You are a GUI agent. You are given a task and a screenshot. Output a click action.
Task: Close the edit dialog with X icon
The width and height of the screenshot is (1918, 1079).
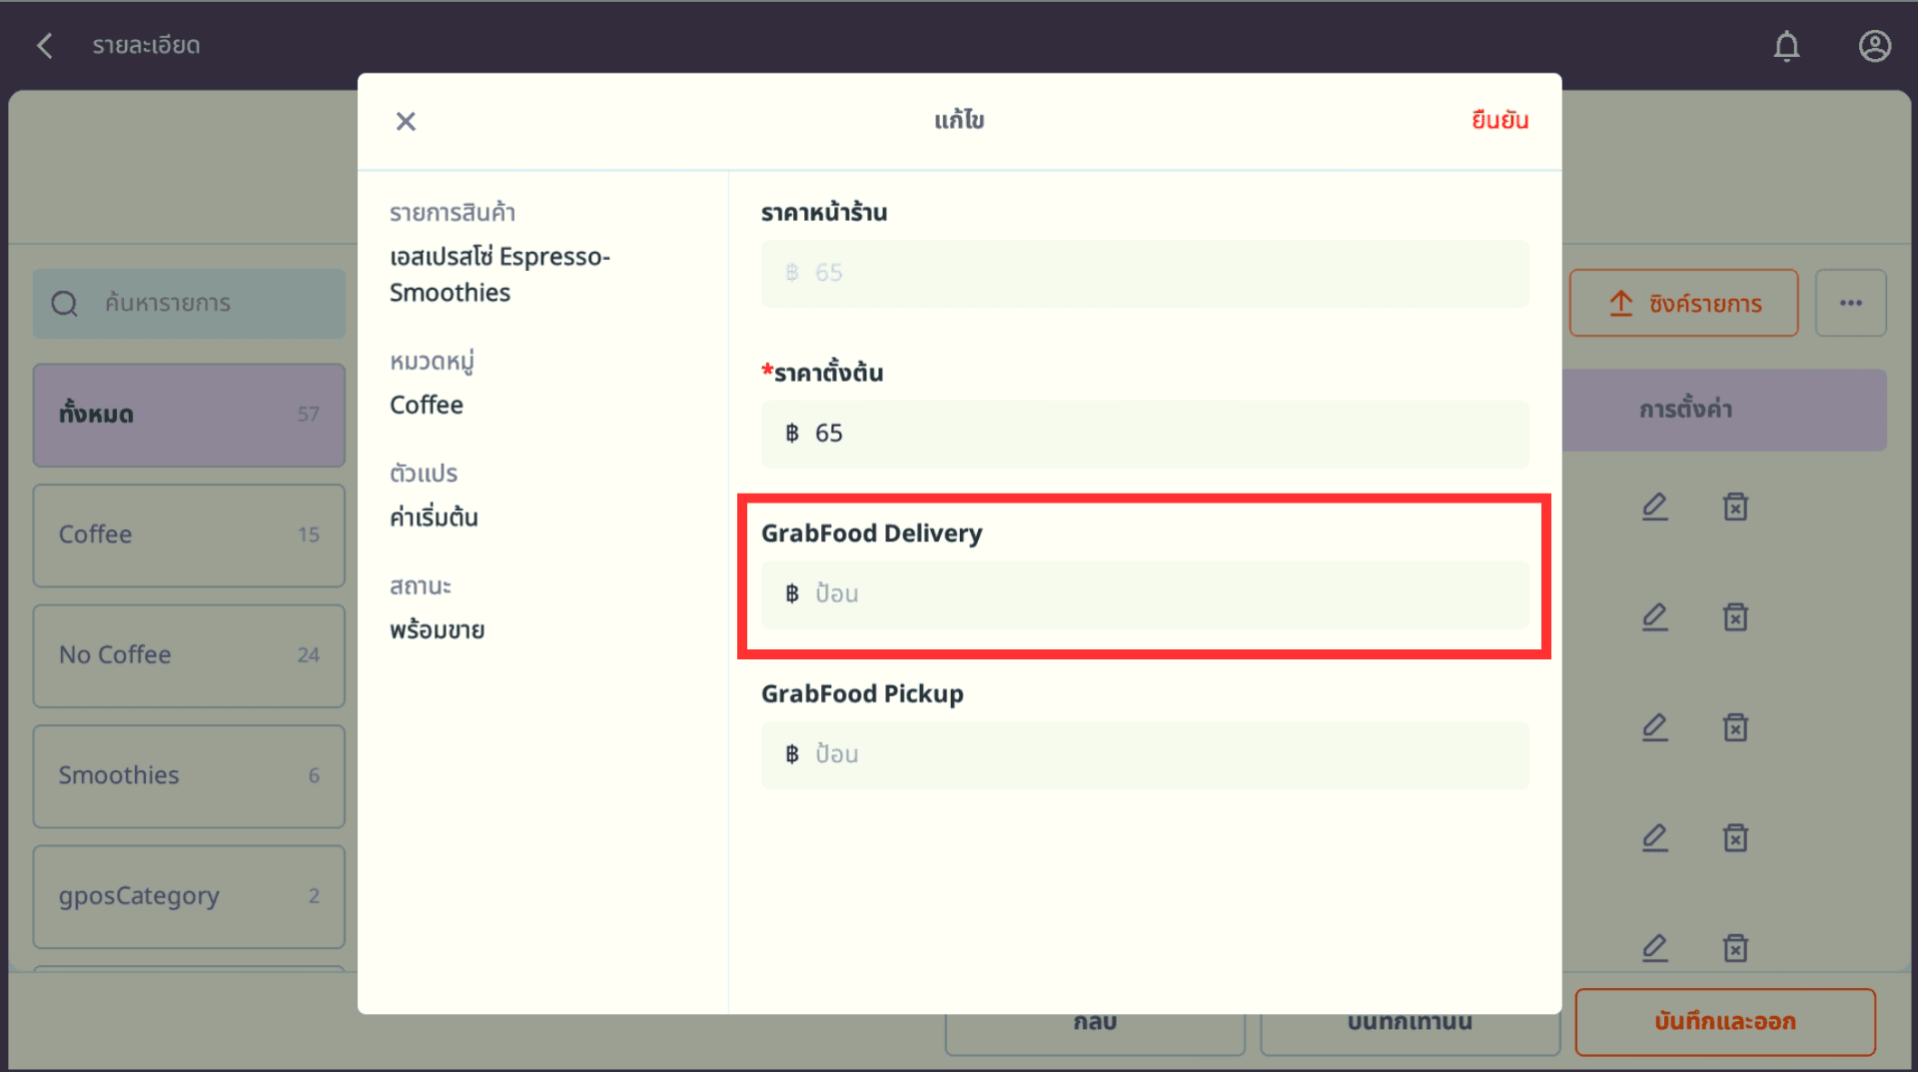[406, 121]
